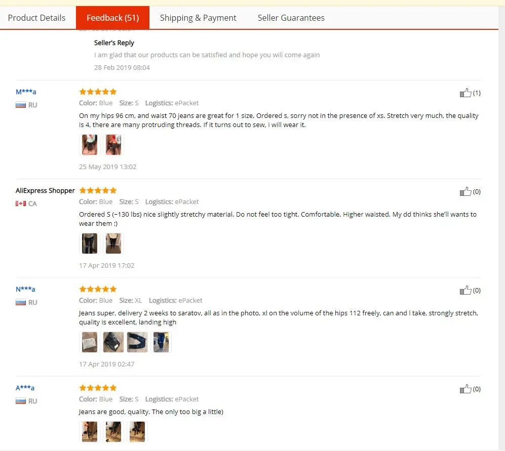Give thumbs-up to N***a's review
505x451 pixels.
[465, 291]
